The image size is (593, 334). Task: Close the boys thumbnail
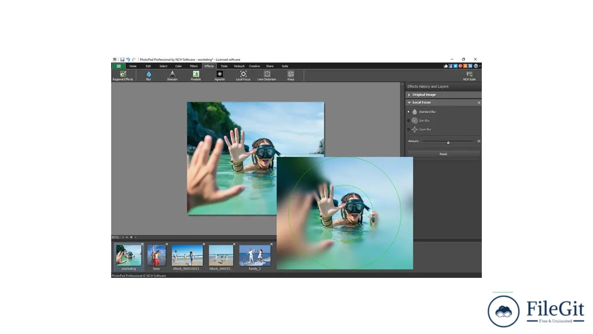tap(167, 244)
